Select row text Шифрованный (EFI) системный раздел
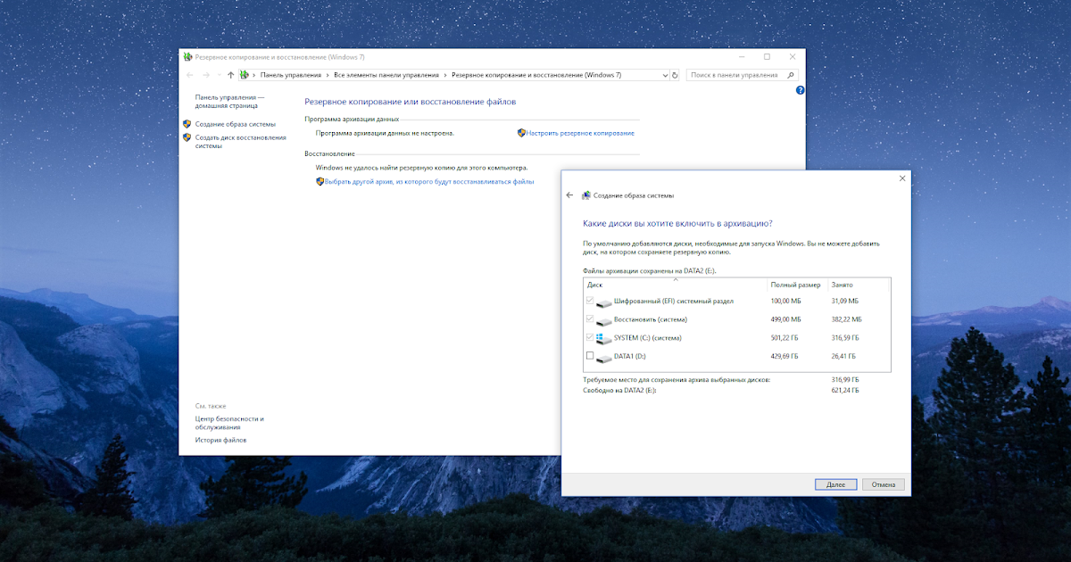The height and width of the screenshot is (562, 1071). 674,302
